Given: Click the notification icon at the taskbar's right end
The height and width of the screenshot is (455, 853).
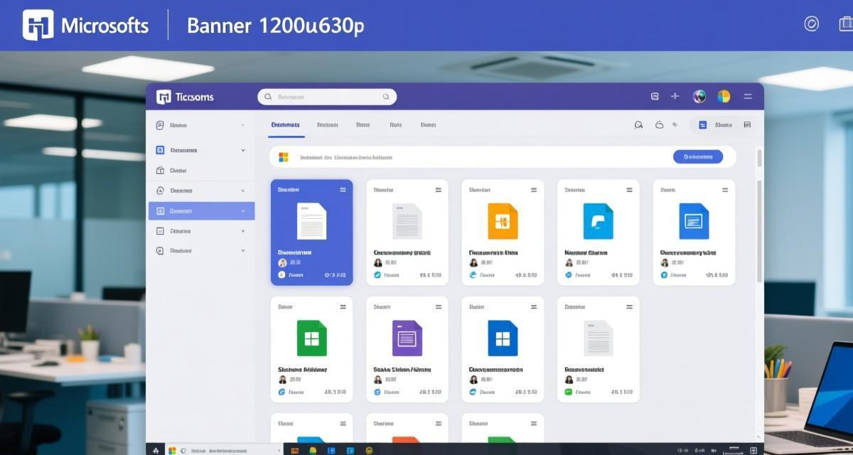Looking at the screenshot, I should pos(753,451).
